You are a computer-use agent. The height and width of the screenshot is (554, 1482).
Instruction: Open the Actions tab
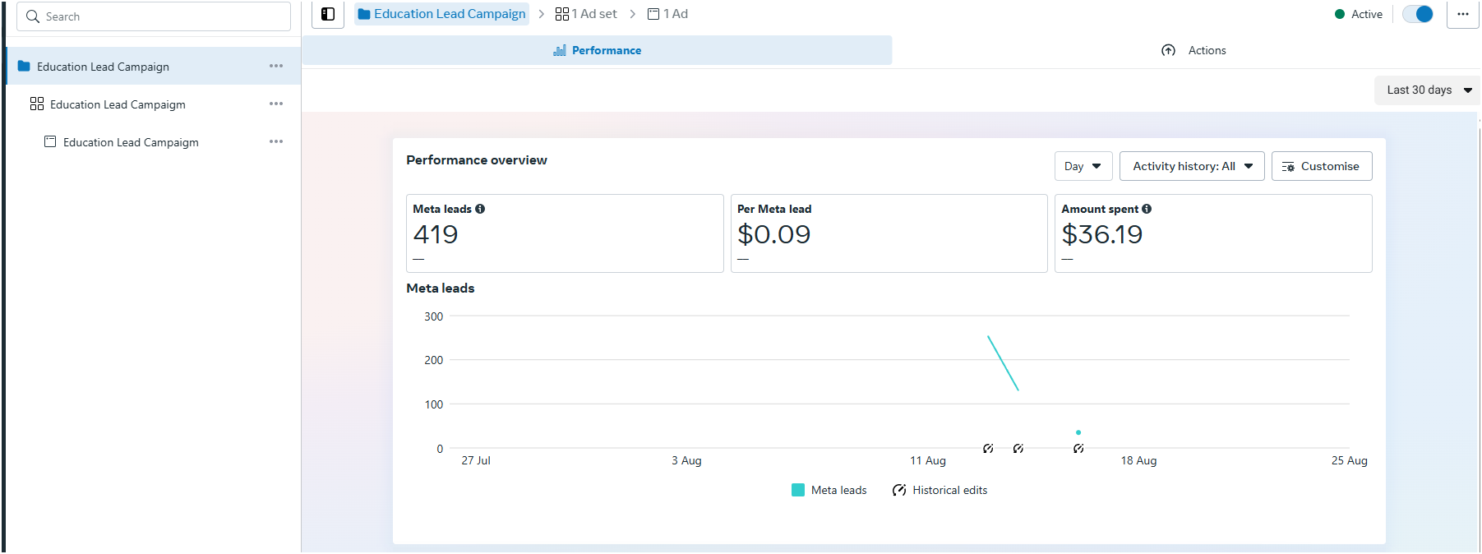(x=1193, y=50)
